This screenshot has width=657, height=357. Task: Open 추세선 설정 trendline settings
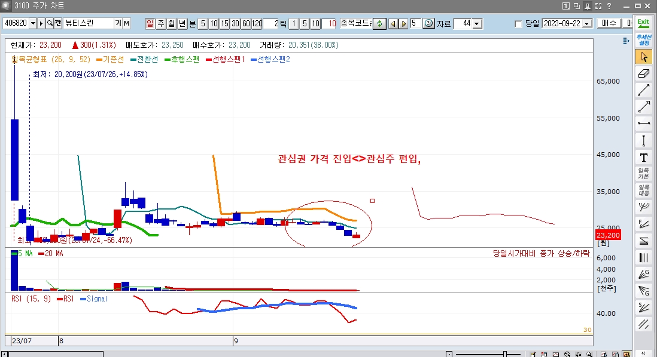coord(644,41)
